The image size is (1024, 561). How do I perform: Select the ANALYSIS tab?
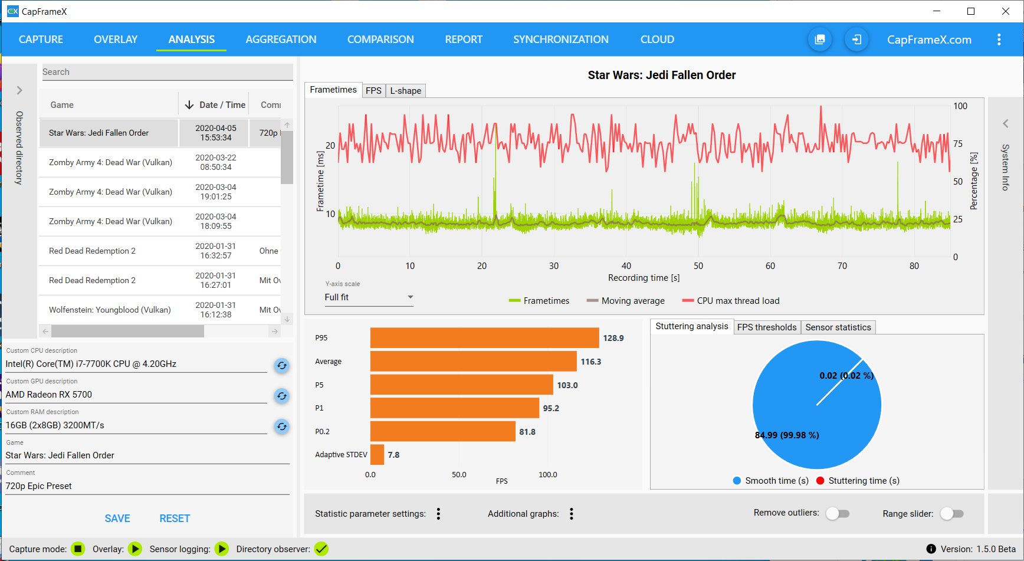[x=192, y=40]
